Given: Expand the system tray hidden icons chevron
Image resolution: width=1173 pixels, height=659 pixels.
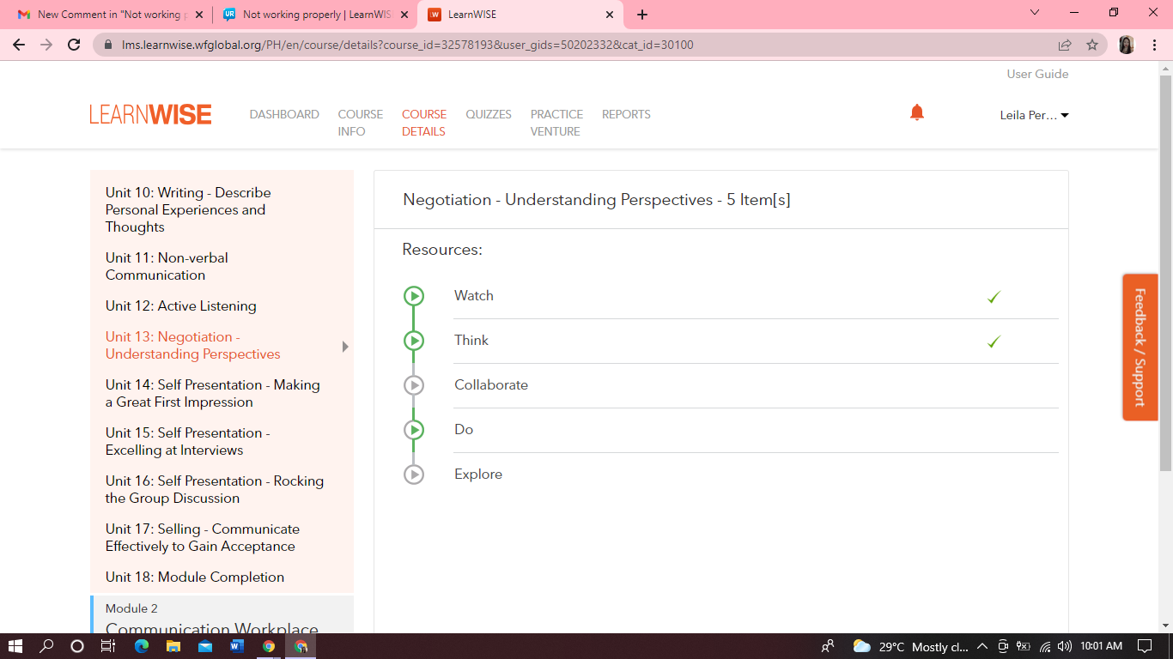Looking at the screenshot, I should pos(982,646).
